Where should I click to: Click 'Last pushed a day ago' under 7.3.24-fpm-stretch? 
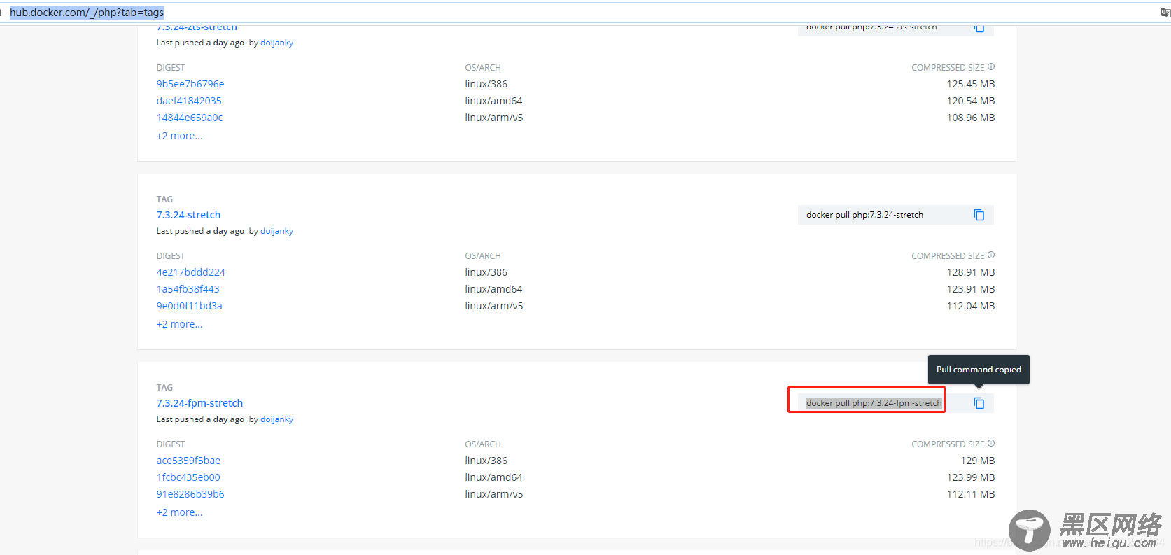click(x=201, y=419)
